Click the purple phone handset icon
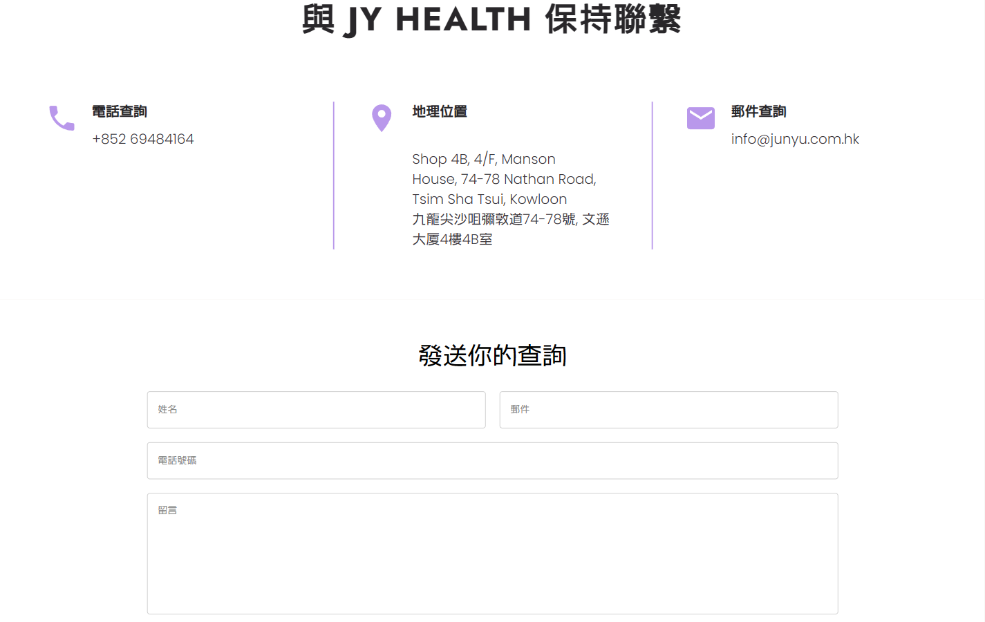Image resolution: width=985 pixels, height=622 pixels. tap(62, 118)
